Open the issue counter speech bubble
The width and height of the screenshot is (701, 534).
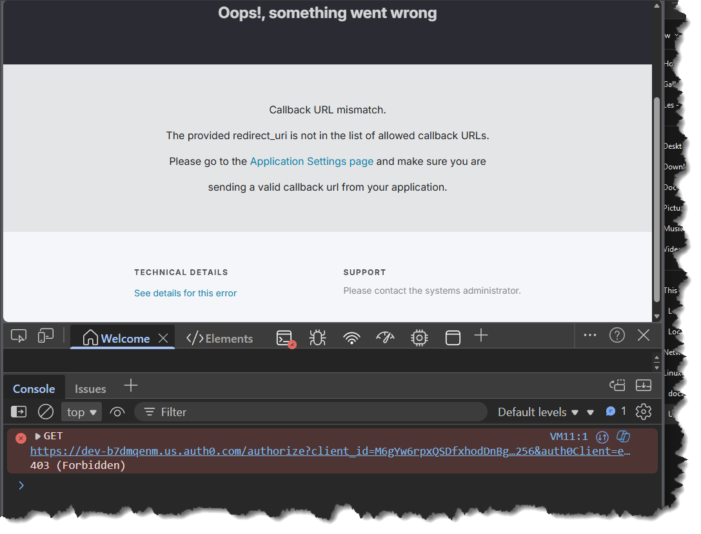[611, 411]
